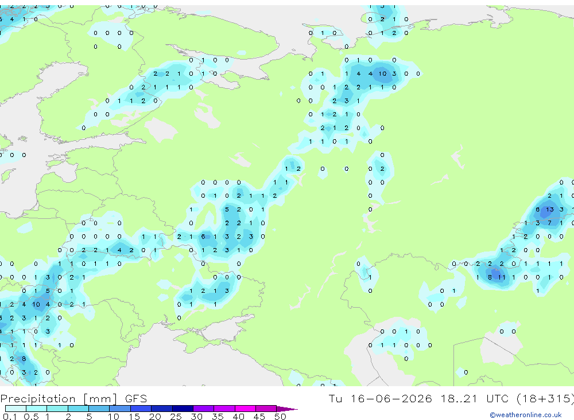The width and height of the screenshot is (574, 420).
Task: Click the legend label '0.1'
Action: 10,417
